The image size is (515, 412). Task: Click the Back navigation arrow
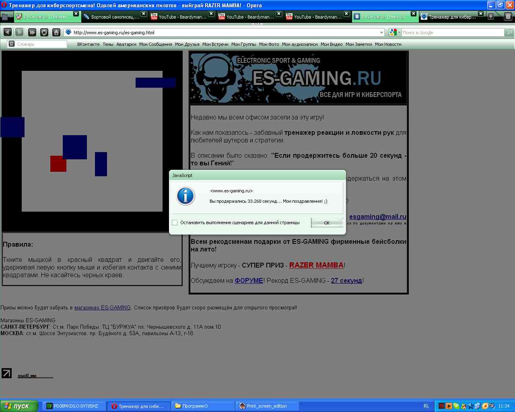coord(7,32)
